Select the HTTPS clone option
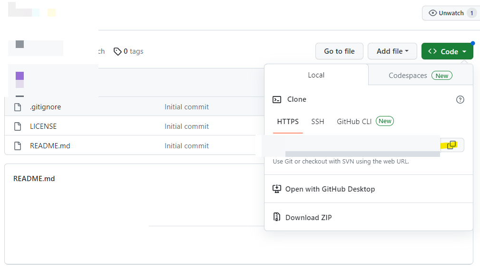 click(288, 122)
